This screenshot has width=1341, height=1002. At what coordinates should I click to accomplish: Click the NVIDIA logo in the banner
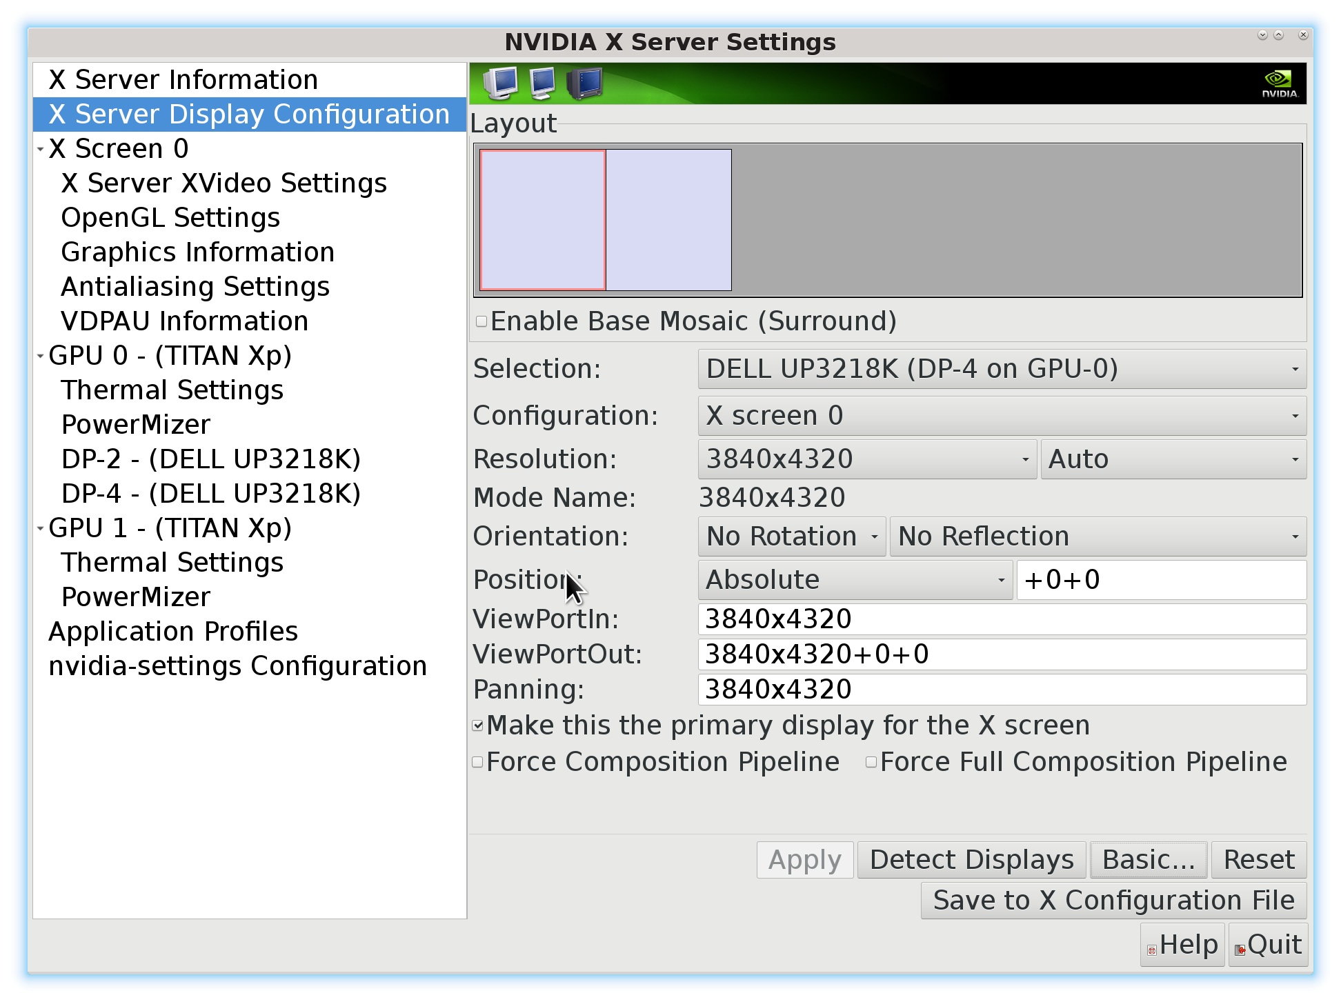tap(1280, 83)
